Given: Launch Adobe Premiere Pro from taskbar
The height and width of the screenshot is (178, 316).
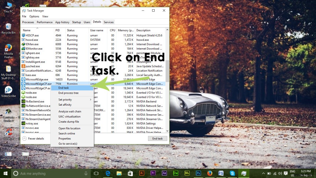Looking at the screenshot, I should (153, 173).
